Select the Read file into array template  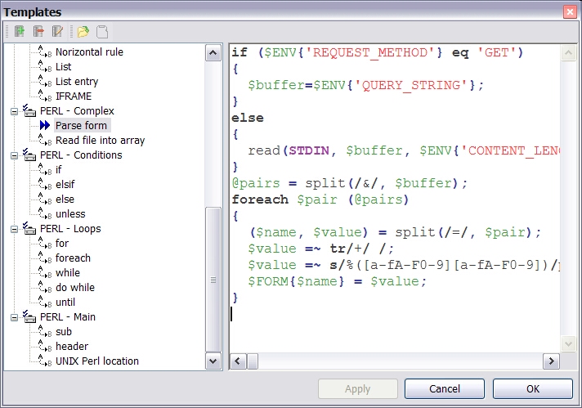[100, 140]
